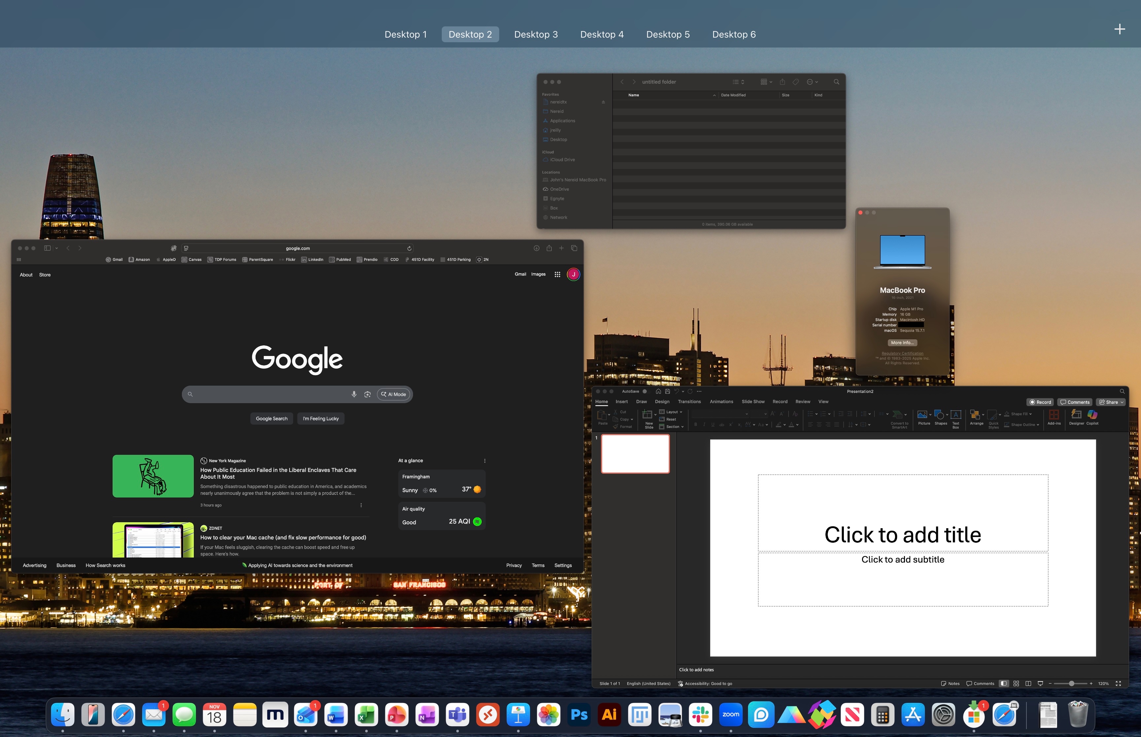Image resolution: width=1141 pixels, height=737 pixels.
Task: Insert a Text Box from the ribbon
Action: [x=955, y=415]
